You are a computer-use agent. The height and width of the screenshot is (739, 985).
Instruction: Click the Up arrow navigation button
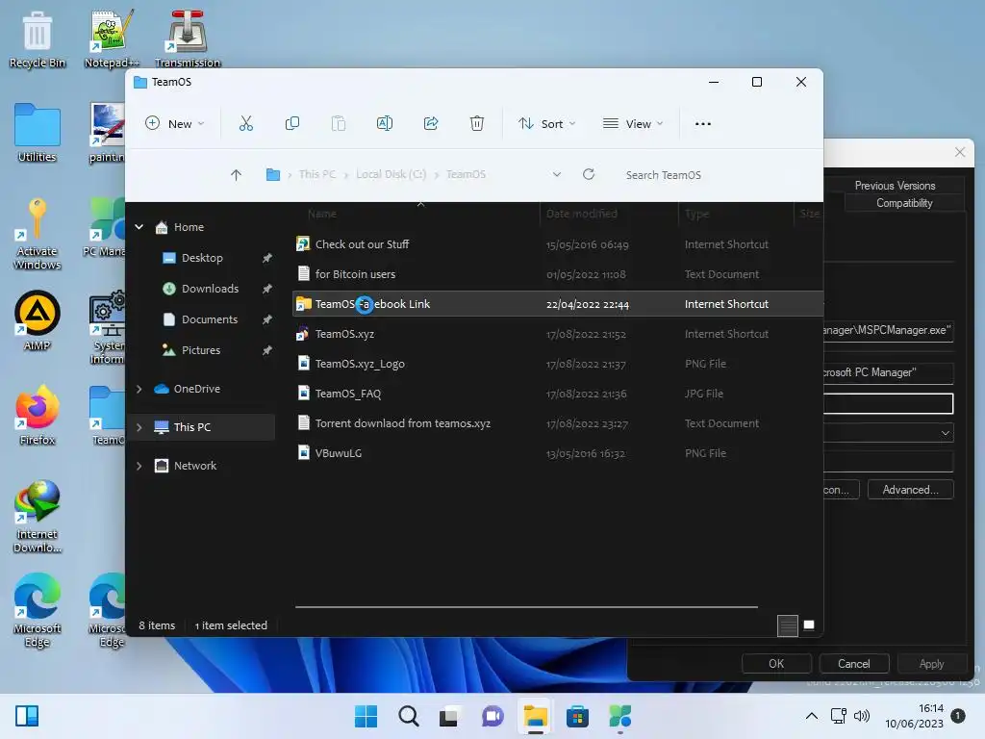pos(236,175)
